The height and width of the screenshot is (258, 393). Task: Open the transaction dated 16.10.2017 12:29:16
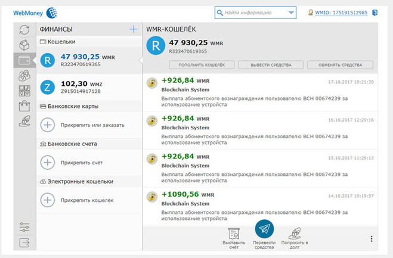tap(260, 130)
